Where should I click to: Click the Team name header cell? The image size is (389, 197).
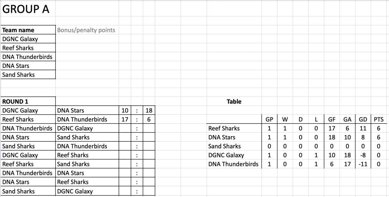click(18, 30)
